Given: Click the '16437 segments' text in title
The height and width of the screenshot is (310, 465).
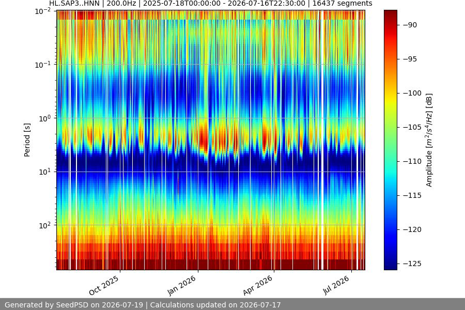Looking at the screenshot, I should click(342, 4).
